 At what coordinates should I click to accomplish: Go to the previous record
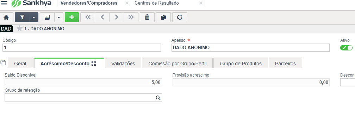click(x=102, y=18)
